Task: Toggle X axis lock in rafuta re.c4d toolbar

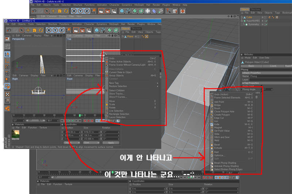Action: tap(74, 11)
